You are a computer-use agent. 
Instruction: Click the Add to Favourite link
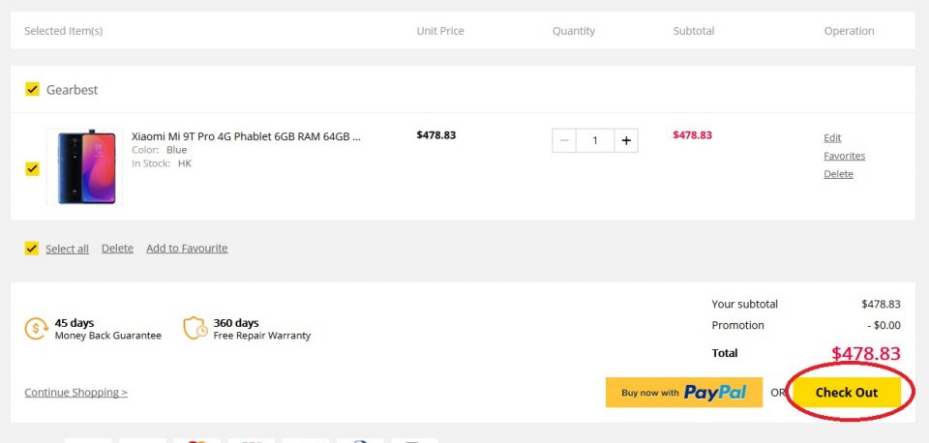click(187, 249)
